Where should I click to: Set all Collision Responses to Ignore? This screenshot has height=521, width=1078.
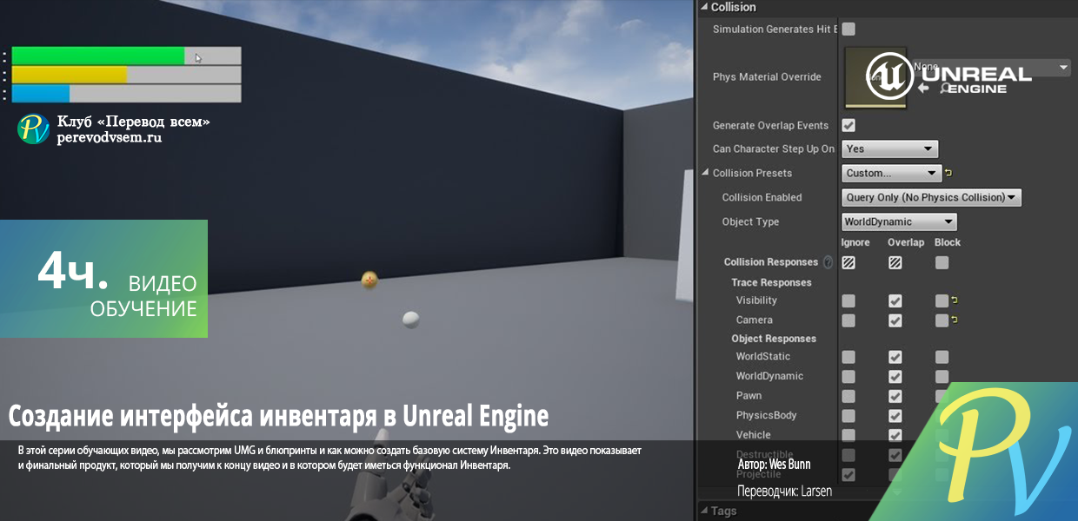[848, 262]
